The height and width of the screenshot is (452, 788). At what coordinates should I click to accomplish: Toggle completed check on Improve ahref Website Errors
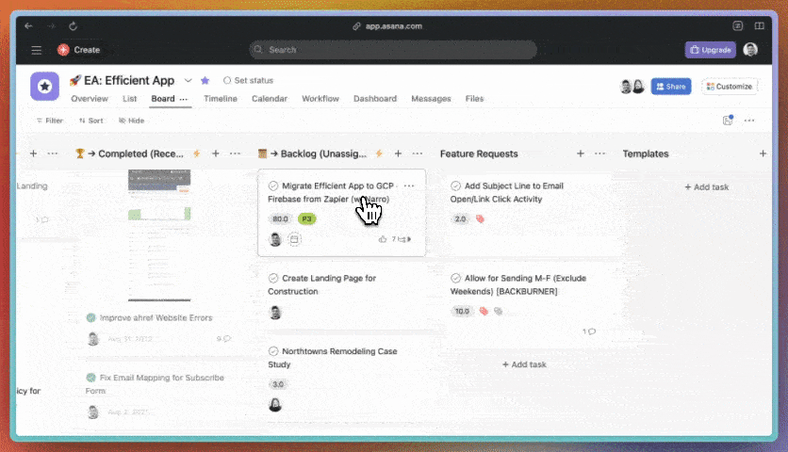(91, 318)
